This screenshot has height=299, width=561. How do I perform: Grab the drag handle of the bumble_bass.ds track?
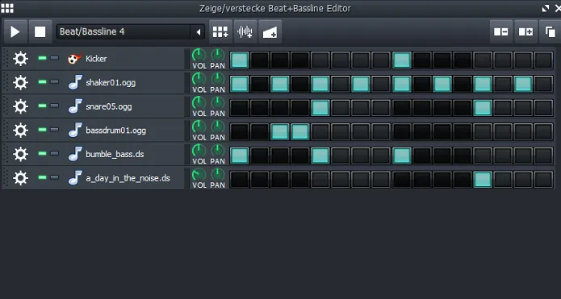tap(6, 154)
